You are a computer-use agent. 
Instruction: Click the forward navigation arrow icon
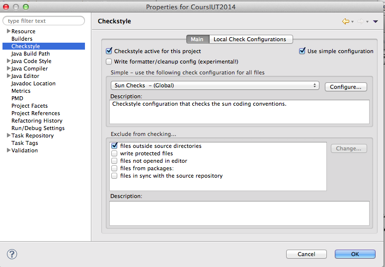(361, 21)
